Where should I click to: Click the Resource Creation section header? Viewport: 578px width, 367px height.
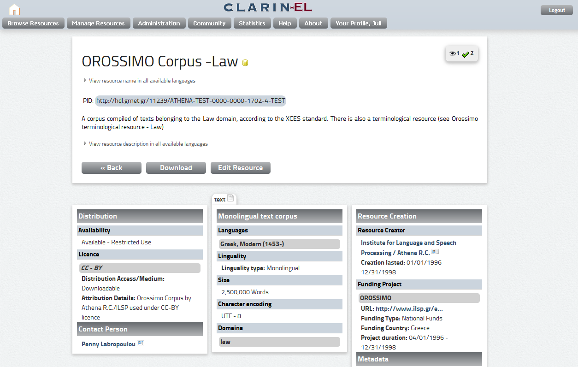pos(419,216)
